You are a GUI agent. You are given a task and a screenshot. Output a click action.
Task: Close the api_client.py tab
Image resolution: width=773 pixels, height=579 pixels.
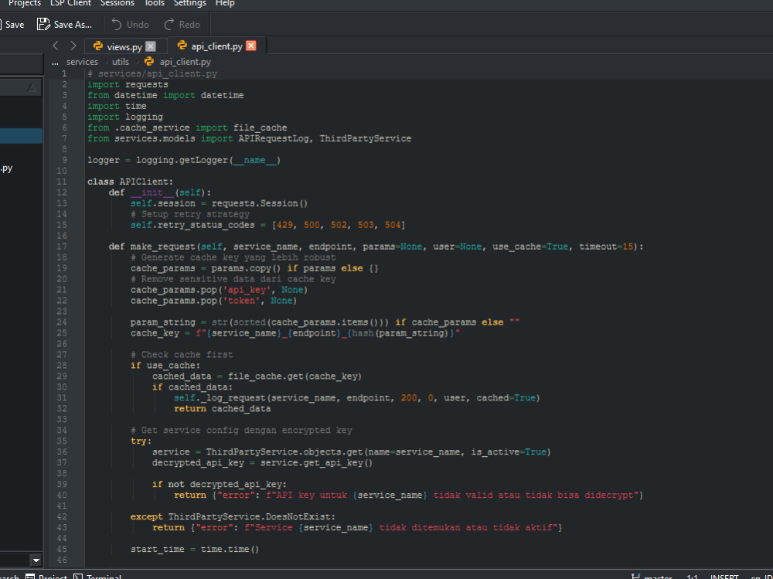251,46
